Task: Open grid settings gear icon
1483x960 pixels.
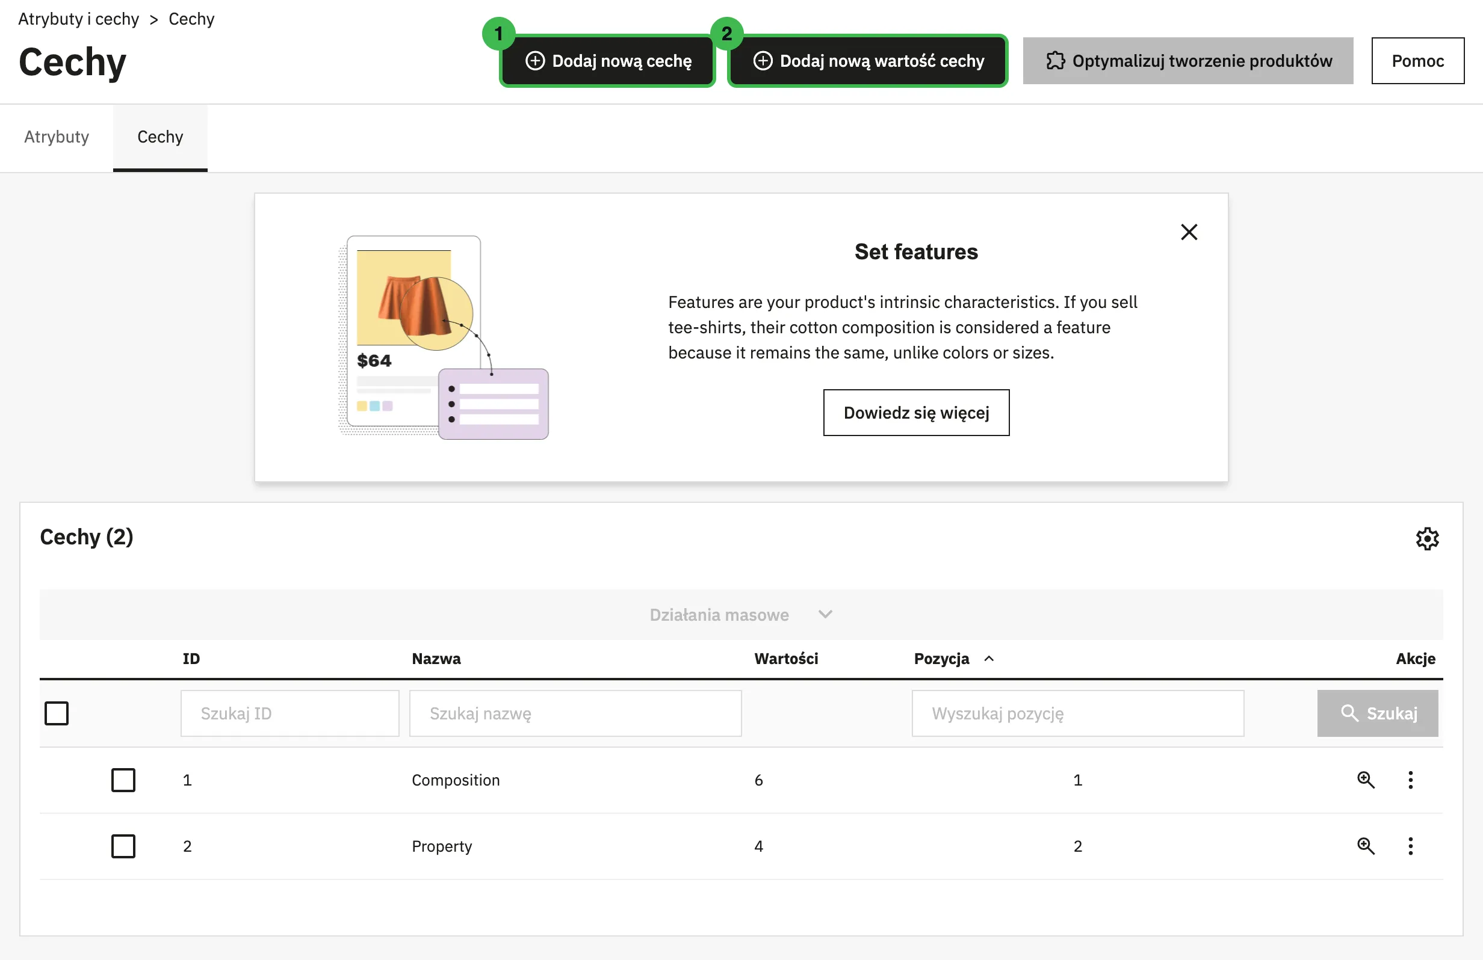Action: coord(1427,538)
